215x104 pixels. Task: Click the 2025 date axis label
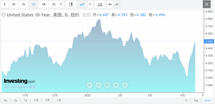click(x=87, y=95)
